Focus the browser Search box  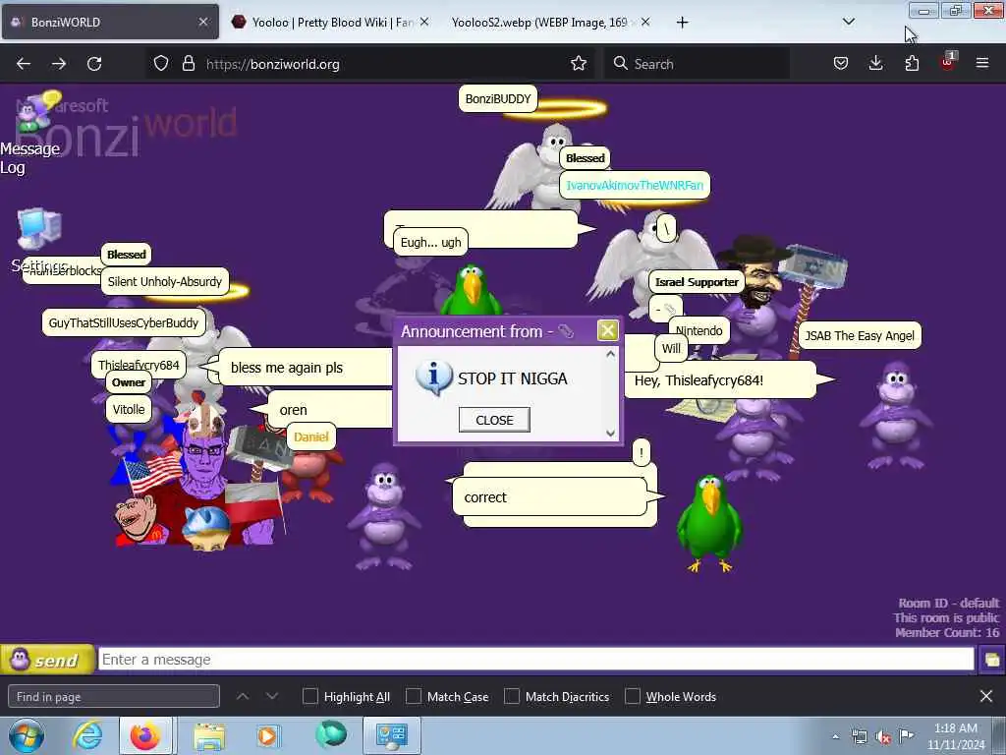click(x=698, y=64)
